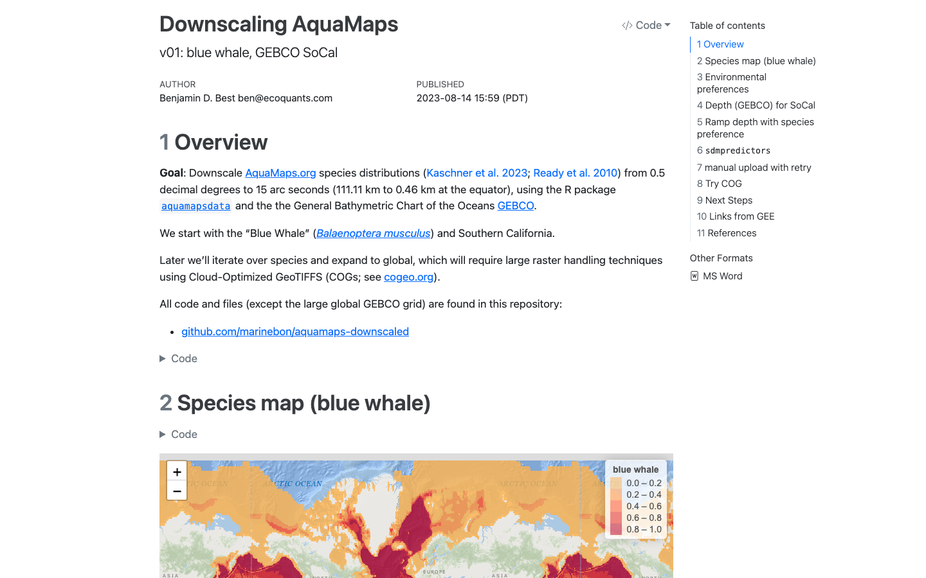
Task: Jump to 11 References section
Action: pyautogui.click(x=727, y=233)
